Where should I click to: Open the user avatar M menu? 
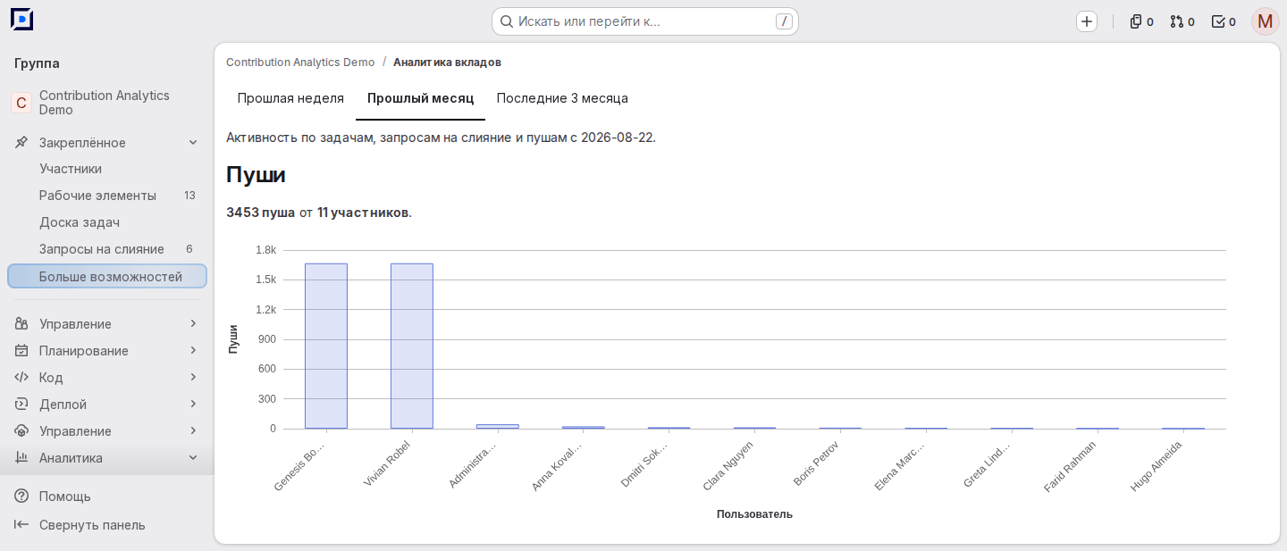pos(1266,21)
